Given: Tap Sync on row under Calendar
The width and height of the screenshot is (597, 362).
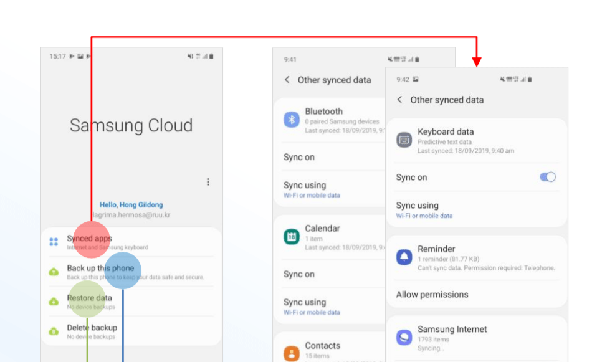Looking at the screenshot, I should [299, 274].
